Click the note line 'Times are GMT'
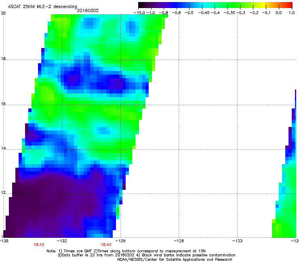This screenshot has width=299, height=262. (78, 251)
